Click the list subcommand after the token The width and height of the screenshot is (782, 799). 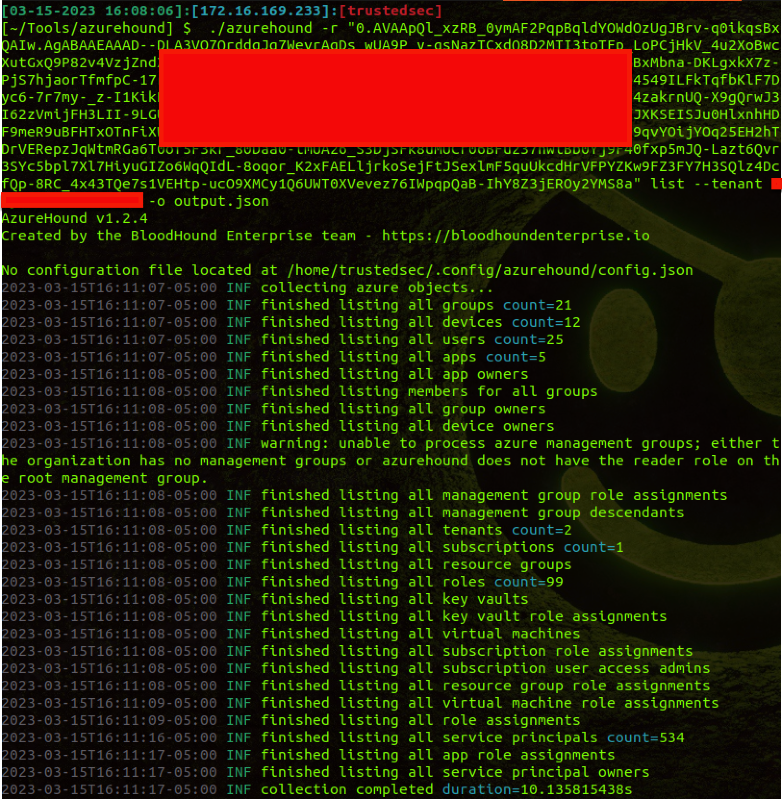click(x=667, y=184)
